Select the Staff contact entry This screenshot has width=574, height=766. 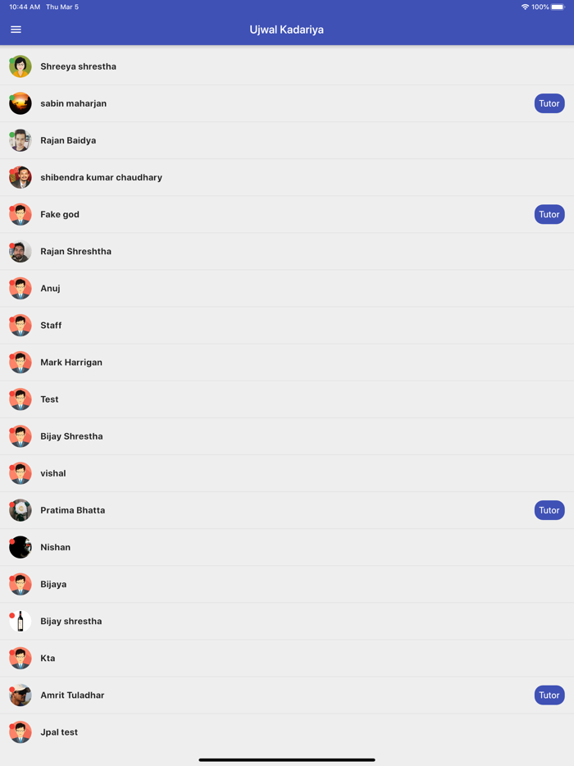pos(287,326)
